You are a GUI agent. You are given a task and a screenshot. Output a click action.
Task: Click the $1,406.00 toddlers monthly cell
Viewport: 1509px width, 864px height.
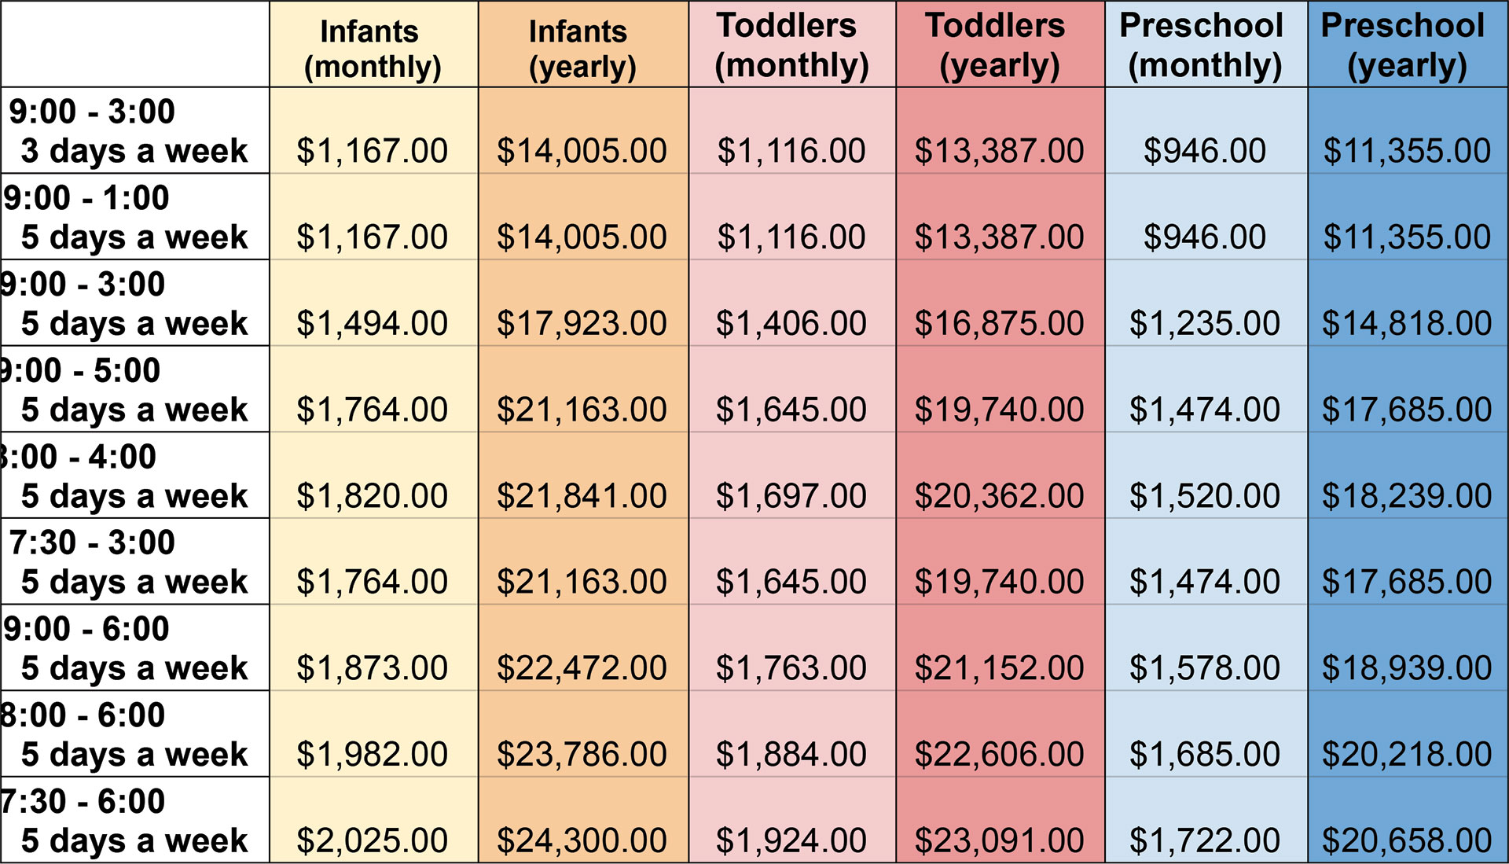791,323
